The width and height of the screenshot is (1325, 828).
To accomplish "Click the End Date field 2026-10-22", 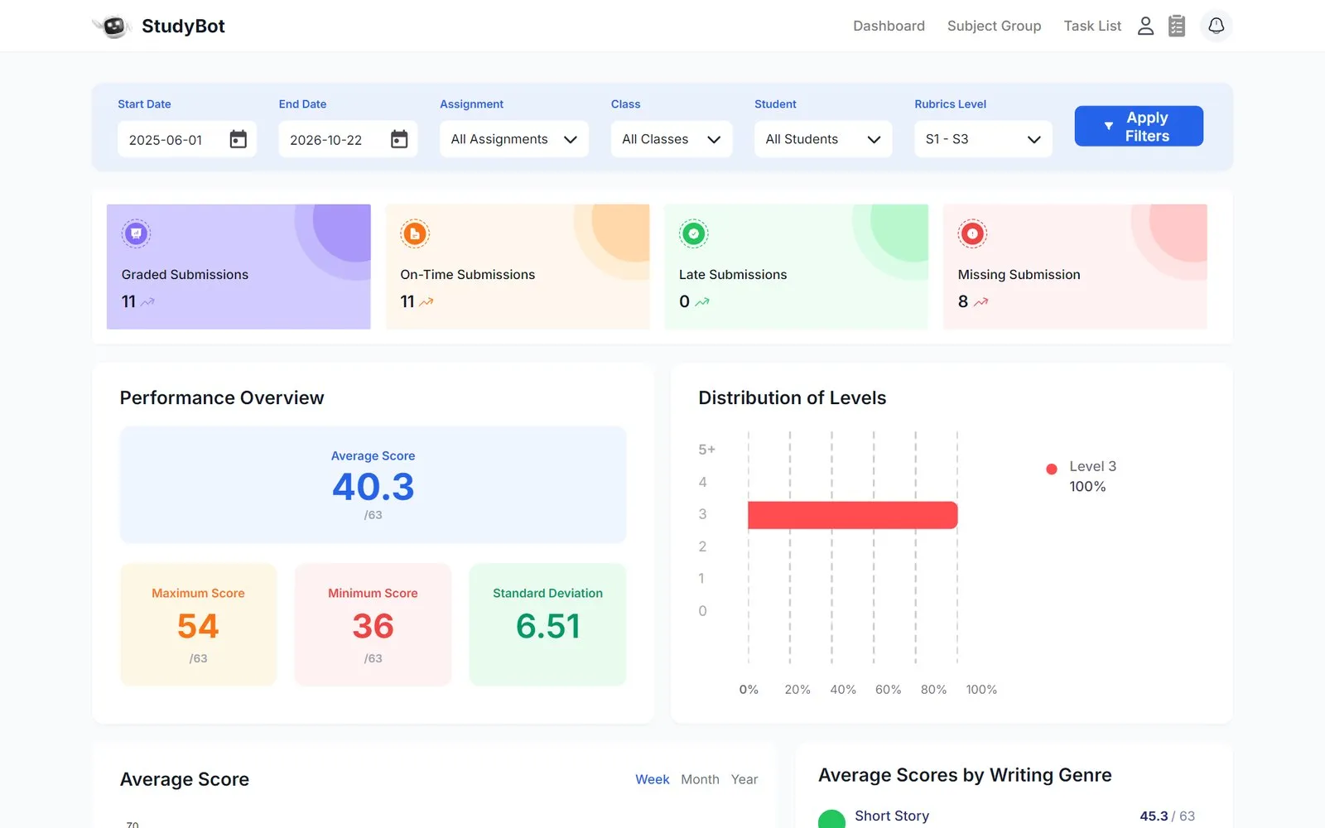I will click(348, 139).
